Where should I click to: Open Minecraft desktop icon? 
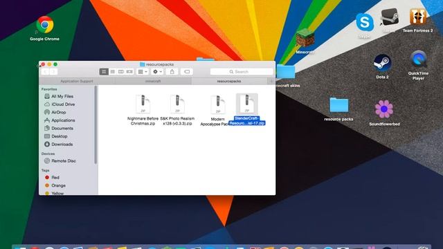[305, 38]
